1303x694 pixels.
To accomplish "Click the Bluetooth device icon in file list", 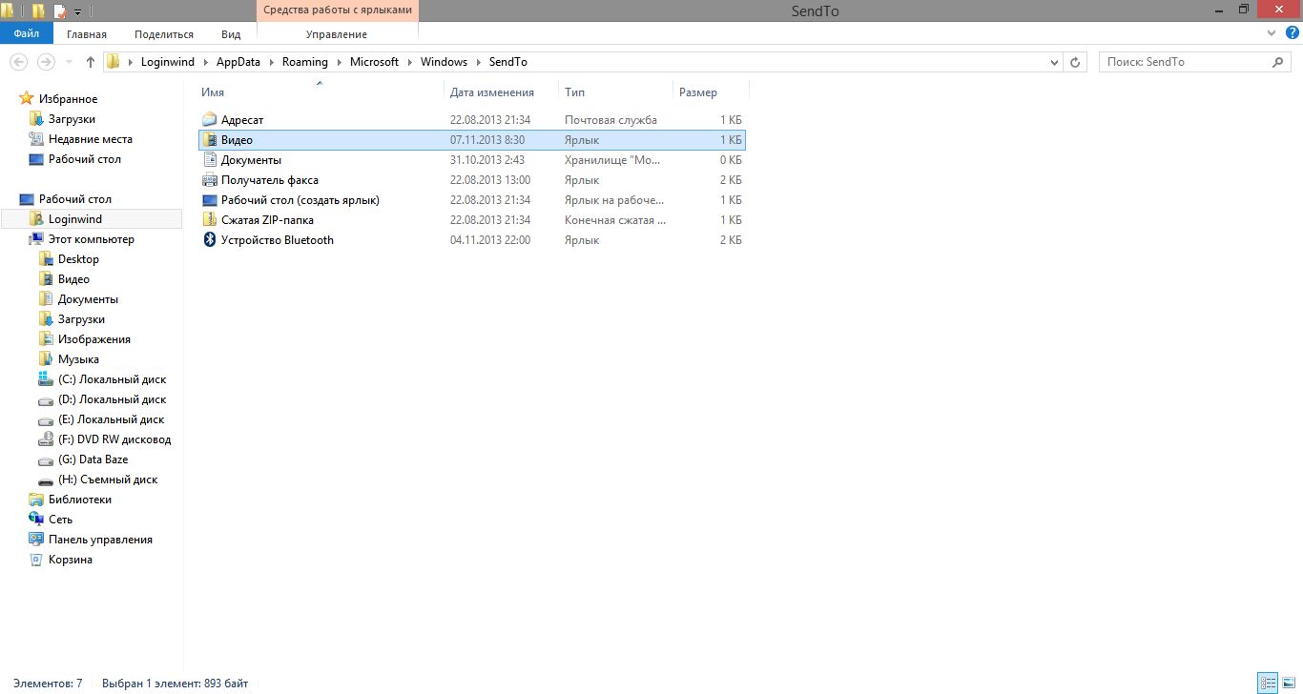I will [x=210, y=240].
